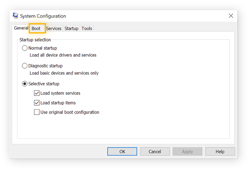Pick the Selective startup radio button
The width and height of the screenshot is (248, 169).
click(x=25, y=84)
